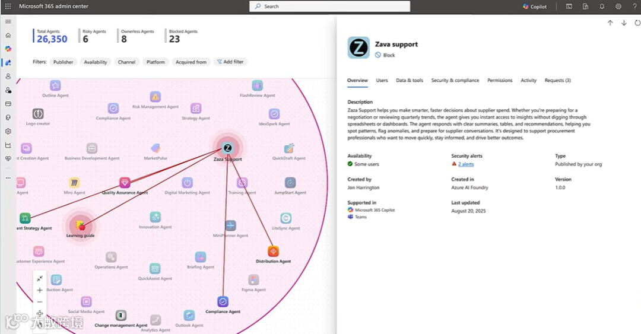Click the map collapse-view arrows control
641x334 pixels.
tap(40, 278)
